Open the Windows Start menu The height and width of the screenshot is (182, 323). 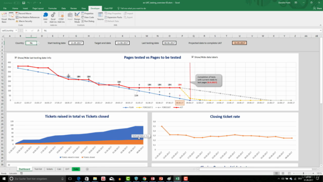coord(4,178)
